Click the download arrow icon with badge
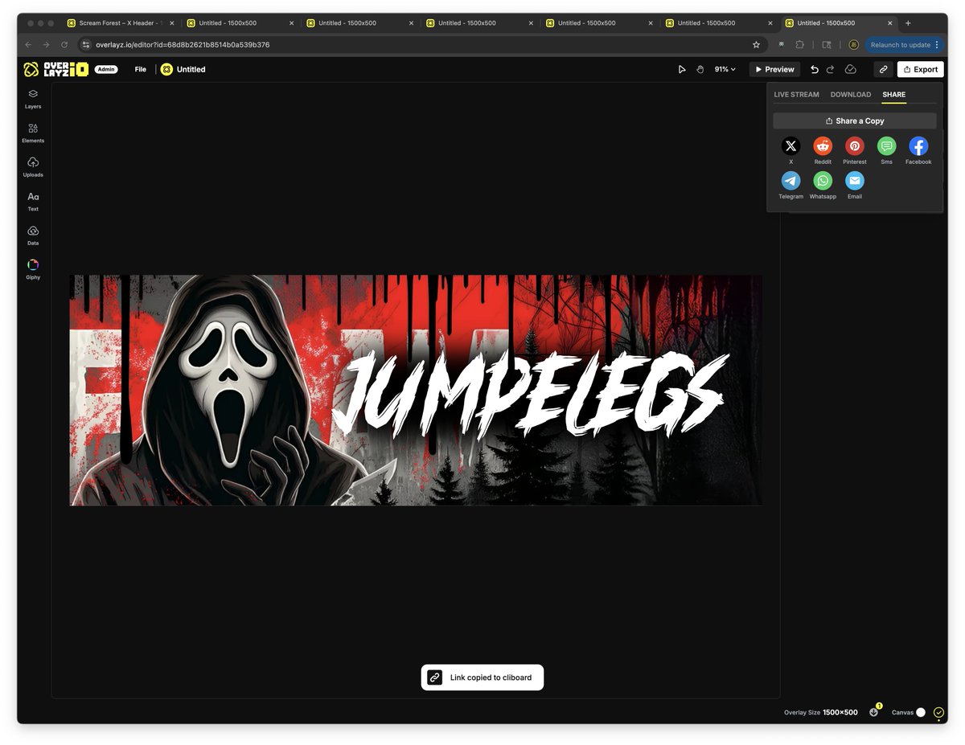 point(874,711)
